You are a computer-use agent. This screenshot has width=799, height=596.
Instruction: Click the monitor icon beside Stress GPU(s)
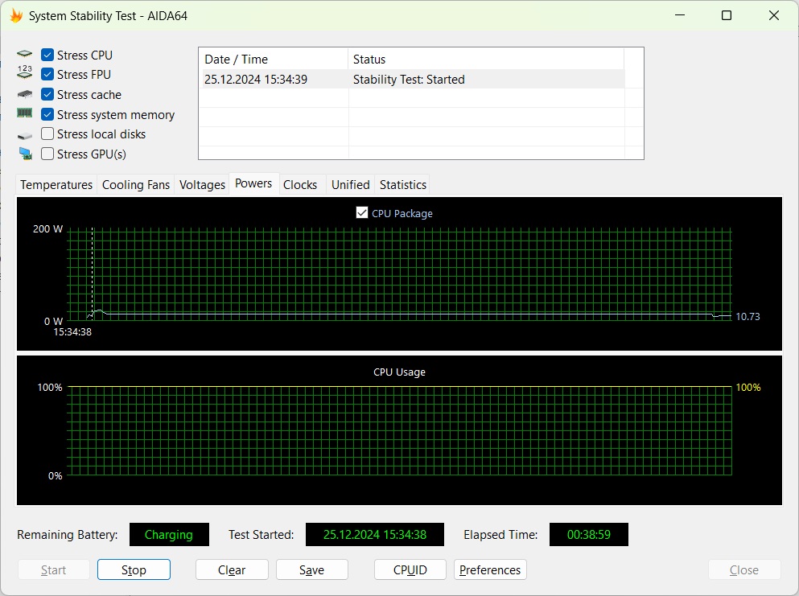[25, 154]
